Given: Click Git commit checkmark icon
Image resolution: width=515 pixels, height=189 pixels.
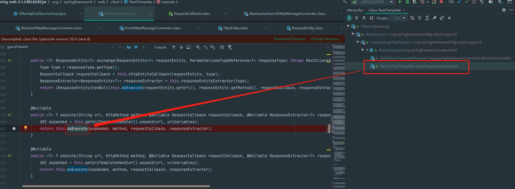Looking at the screenshot, I should (x=467, y=2).
